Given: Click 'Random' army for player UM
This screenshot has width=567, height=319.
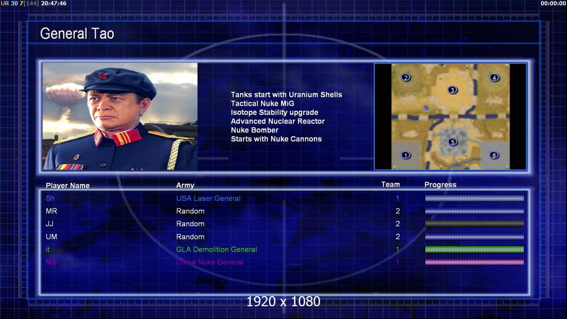Looking at the screenshot, I should (190, 237).
